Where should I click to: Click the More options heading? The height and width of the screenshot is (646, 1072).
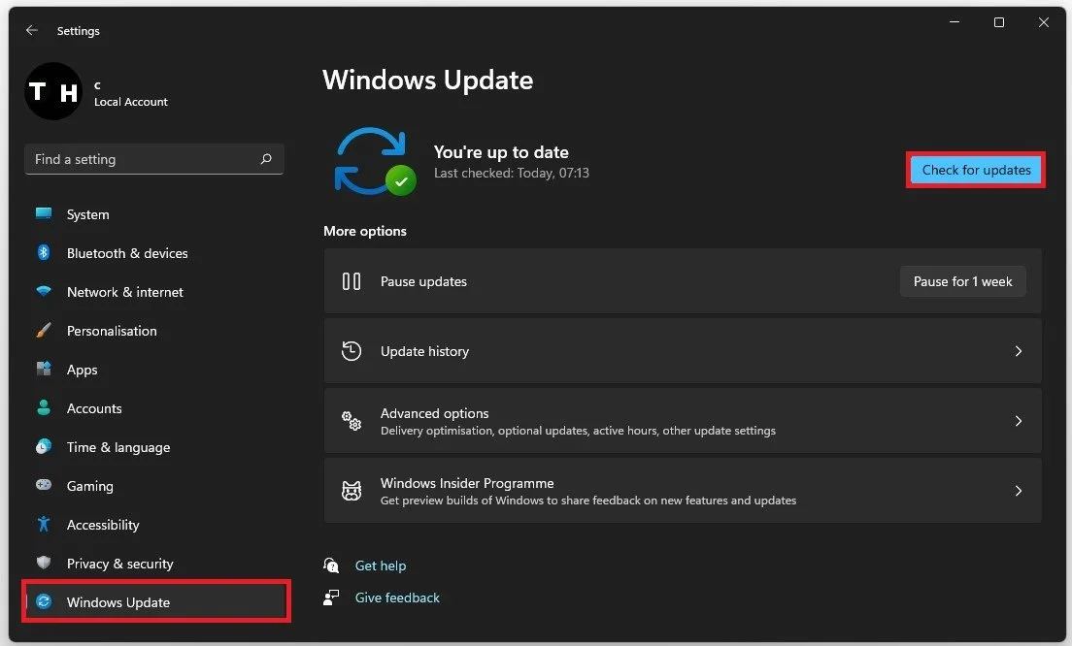[x=365, y=231]
